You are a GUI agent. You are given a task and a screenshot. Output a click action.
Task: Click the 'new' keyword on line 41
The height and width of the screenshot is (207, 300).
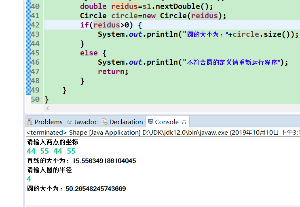tap(149, 16)
